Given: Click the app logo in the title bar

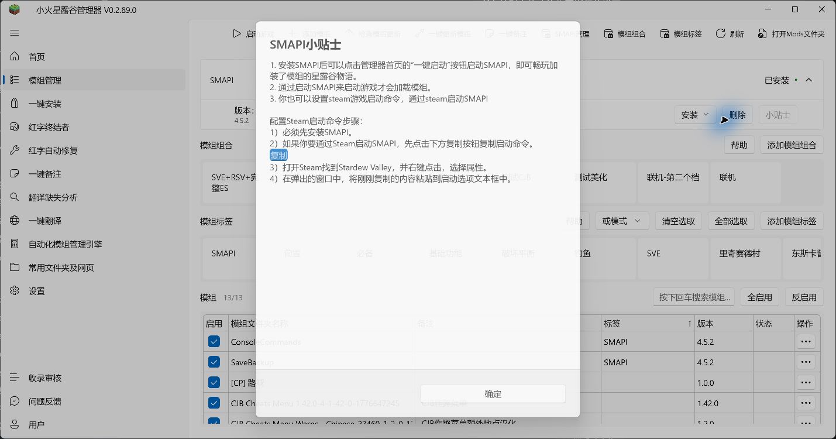Looking at the screenshot, I should pyautogui.click(x=14, y=9).
